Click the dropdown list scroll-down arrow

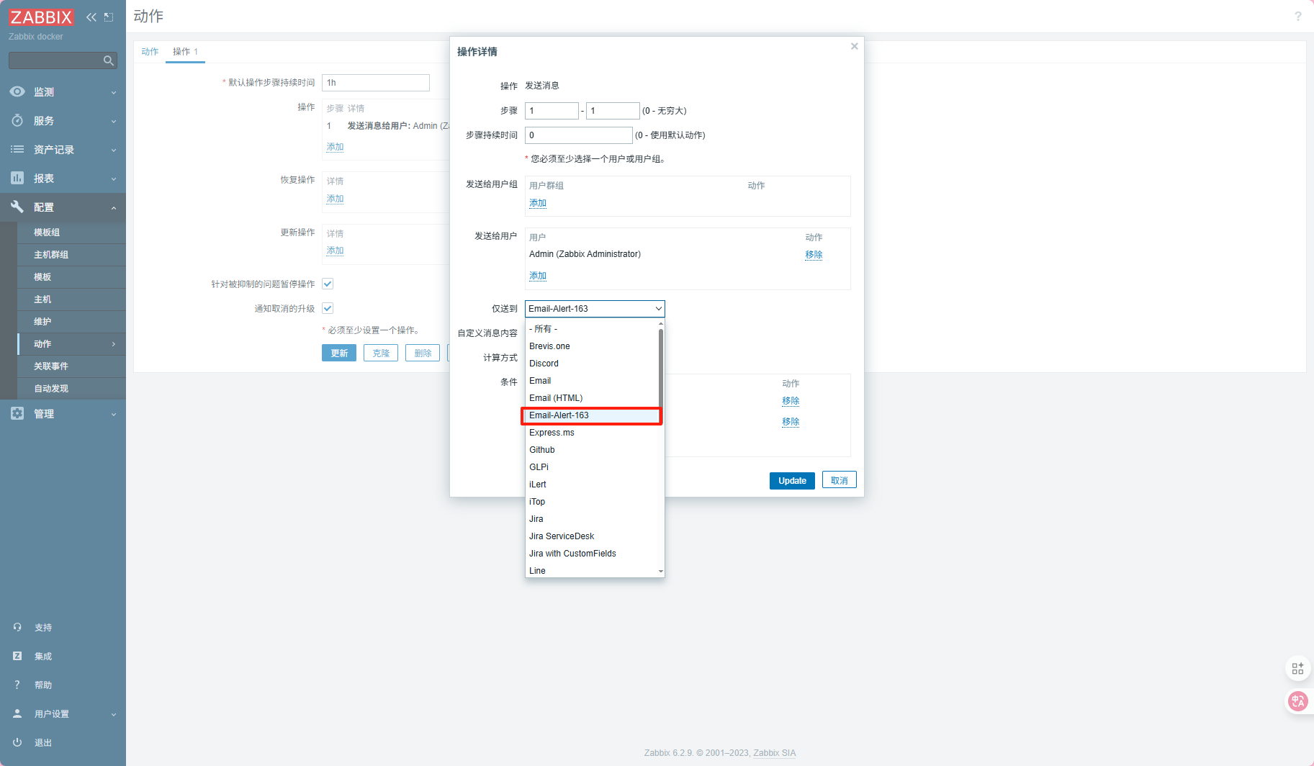click(661, 572)
